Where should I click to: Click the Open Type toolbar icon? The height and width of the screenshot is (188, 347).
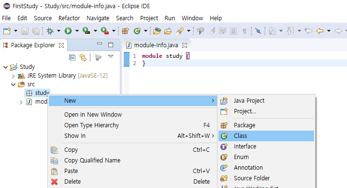pos(157,31)
